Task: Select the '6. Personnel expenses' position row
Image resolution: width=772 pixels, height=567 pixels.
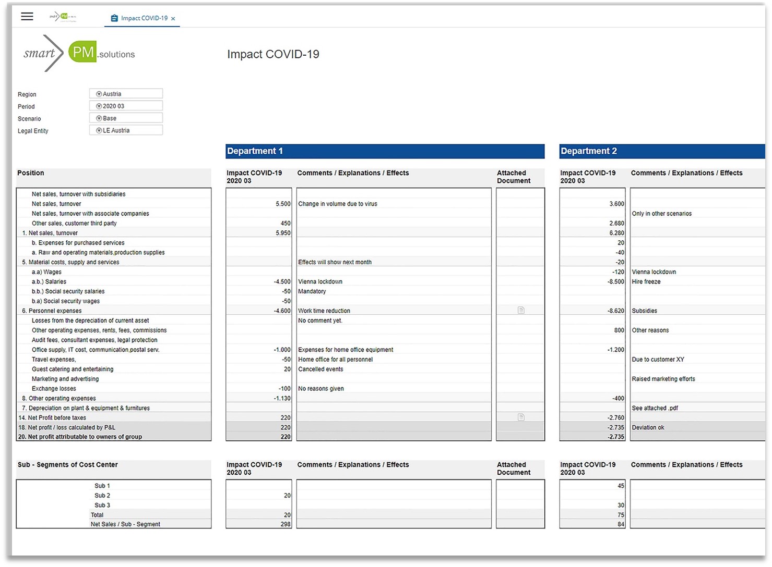Action: pyautogui.click(x=114, y=311)
